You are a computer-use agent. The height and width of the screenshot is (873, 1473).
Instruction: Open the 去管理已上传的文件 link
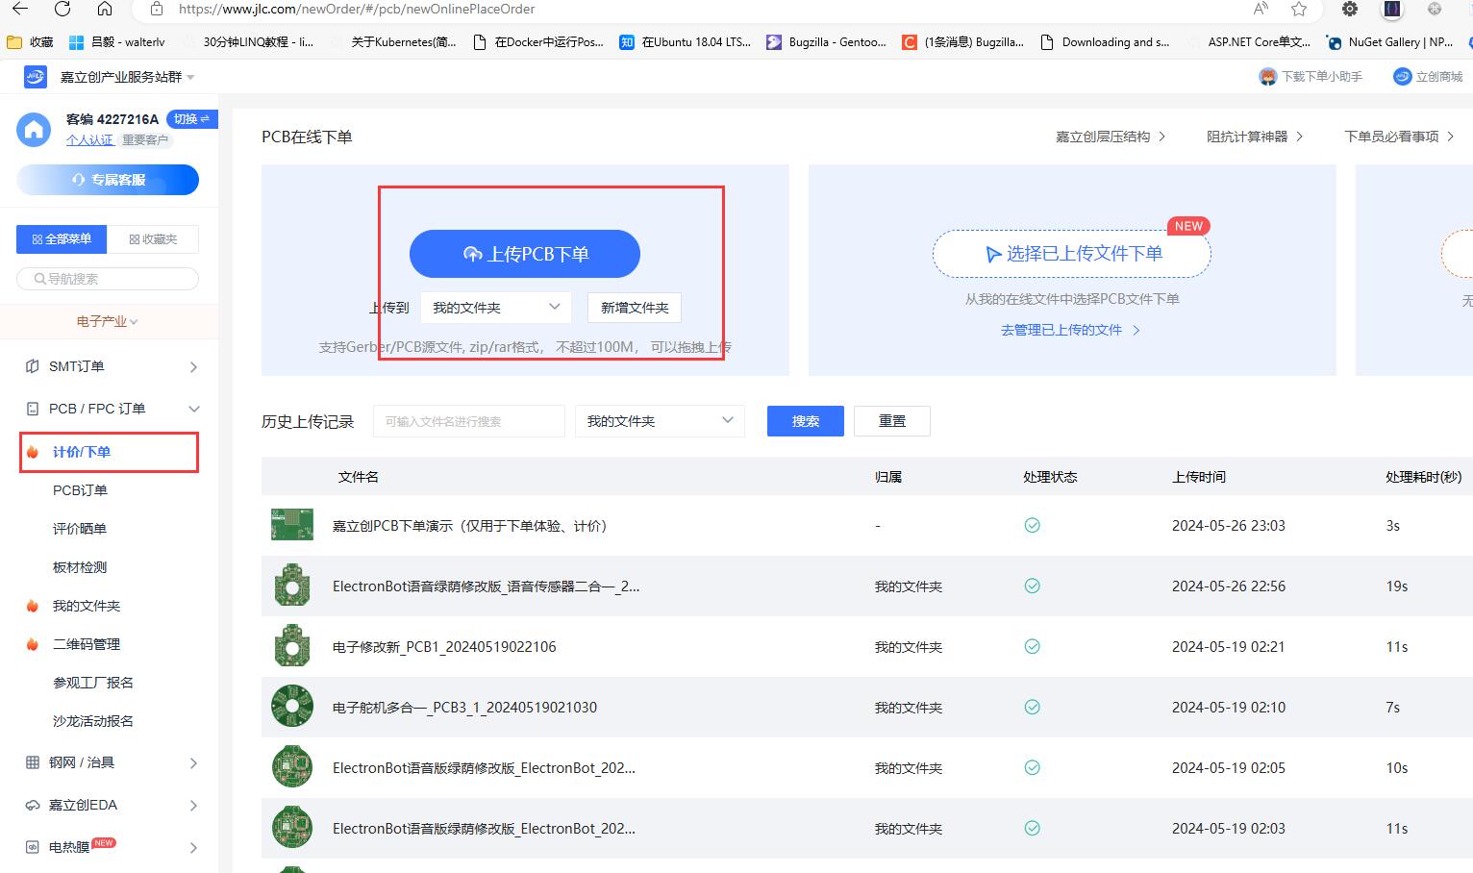pyautogui.click(x=1070, y=330)
